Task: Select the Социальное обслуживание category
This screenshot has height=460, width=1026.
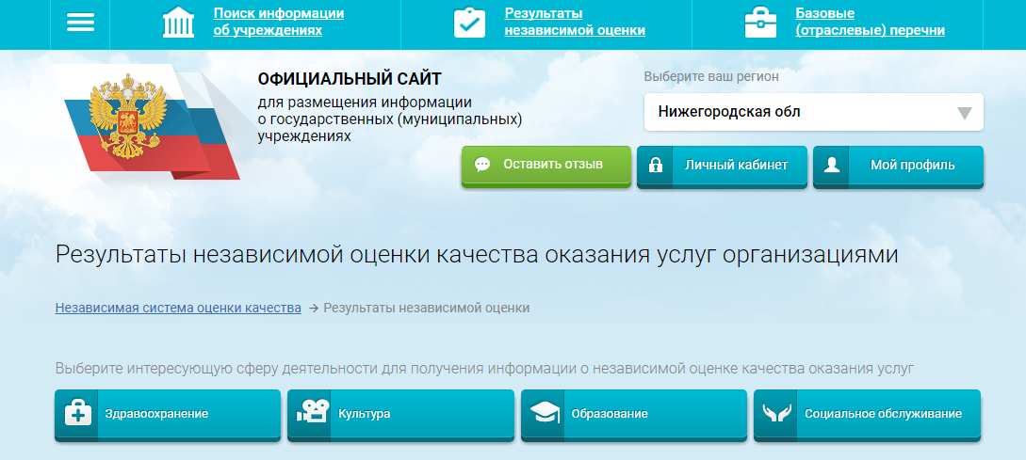Action: [x=867, y=415]
